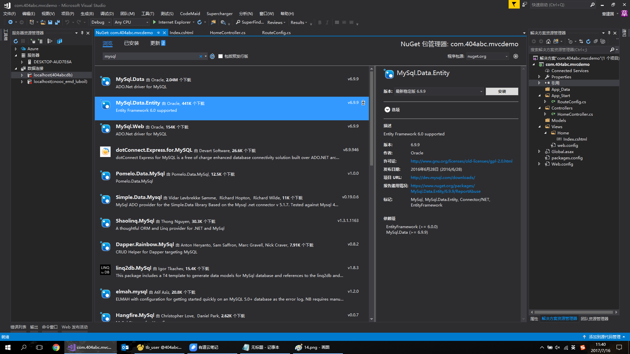
Task: Click Sync with Active Document icon
Action: tap(581, 41)
